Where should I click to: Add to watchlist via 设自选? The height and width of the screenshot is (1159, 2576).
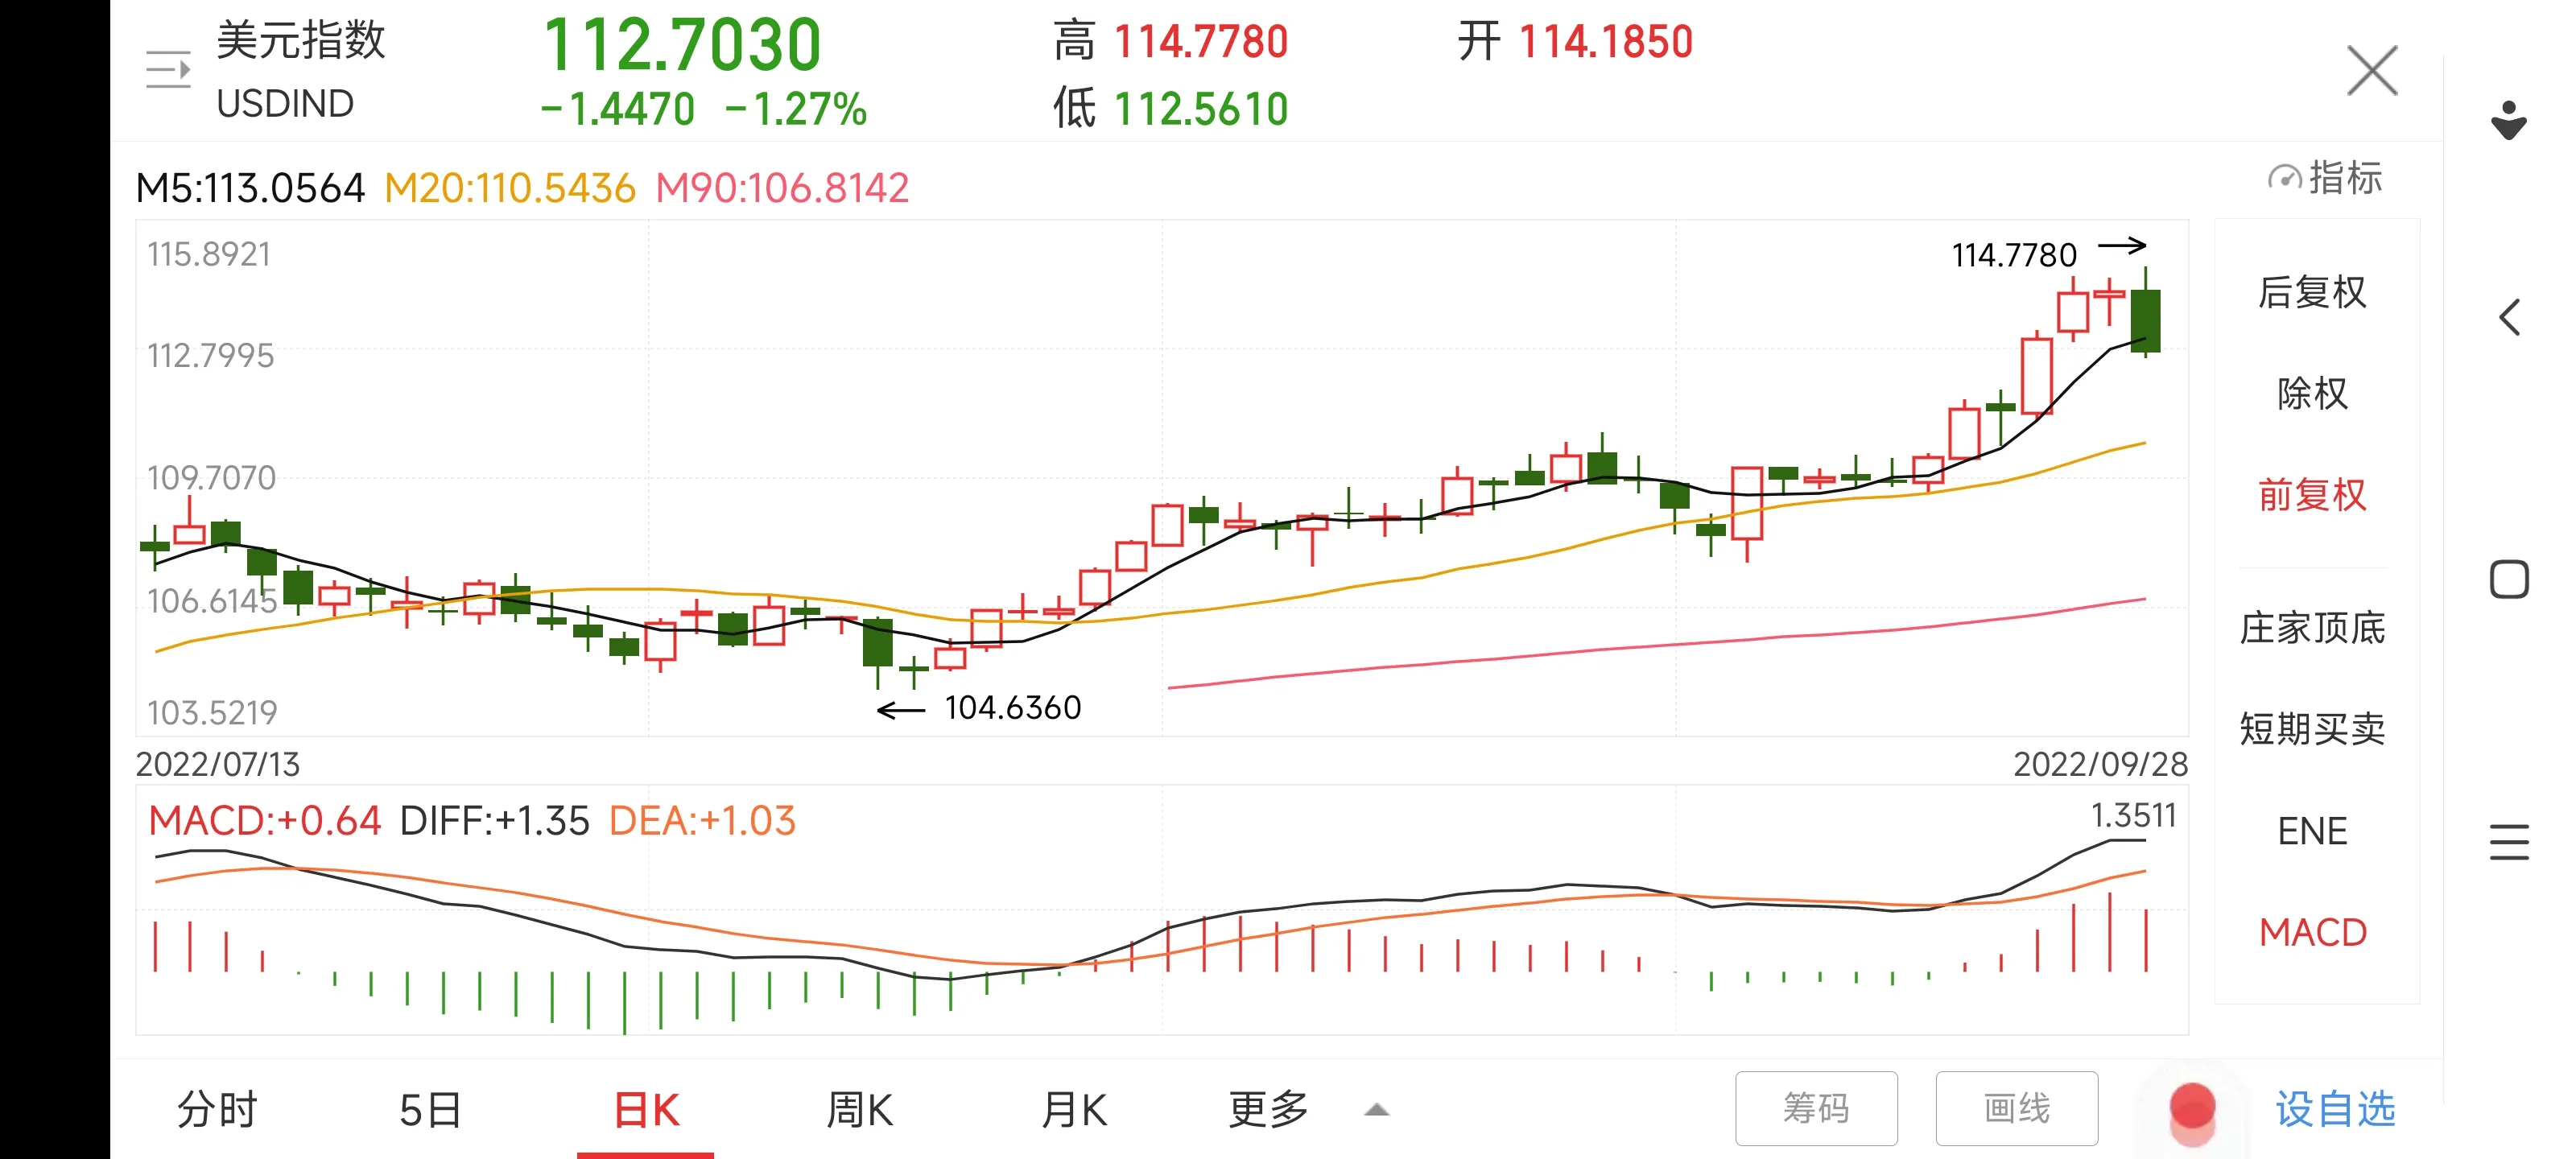[x=2335, y=1109]
